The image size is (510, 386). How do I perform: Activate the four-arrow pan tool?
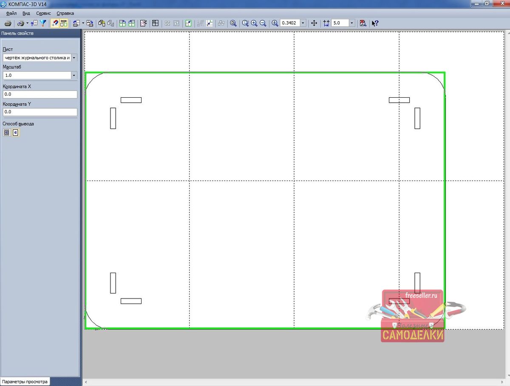click(314, 23)
